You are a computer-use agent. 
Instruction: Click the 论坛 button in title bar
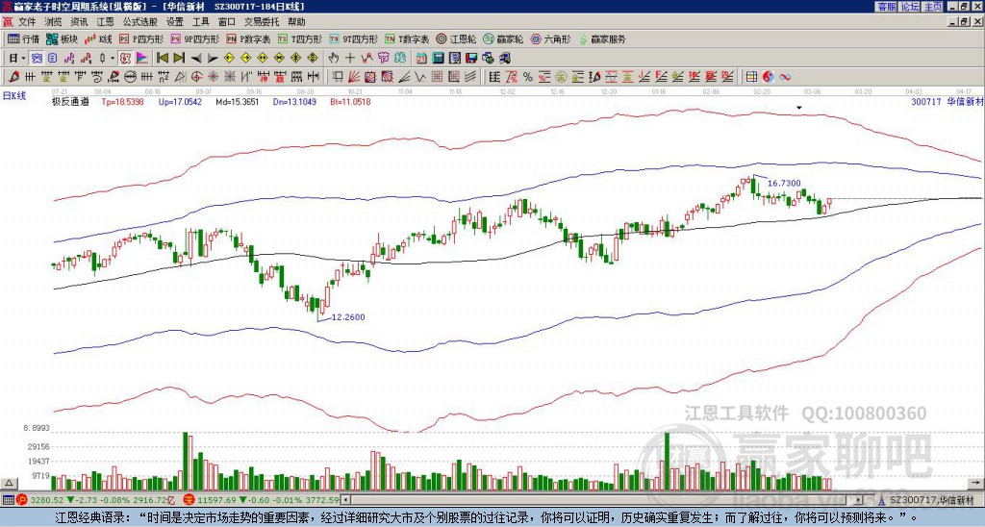click(910, 6)
